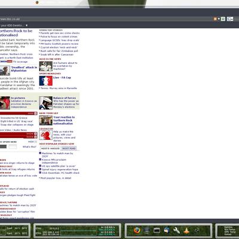Click the Balance of forces soldier thumbnail
The width and height of the screenshot is (239, 239).
coord(46,103)
